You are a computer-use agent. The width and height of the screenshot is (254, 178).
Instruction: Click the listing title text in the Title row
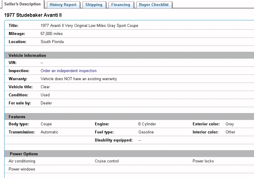pyautogui.click(x=89, y=26)
